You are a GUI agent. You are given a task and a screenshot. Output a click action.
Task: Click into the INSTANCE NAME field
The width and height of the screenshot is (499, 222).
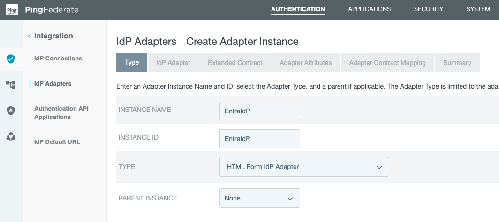pyautogui.click(x=259, y=111)
